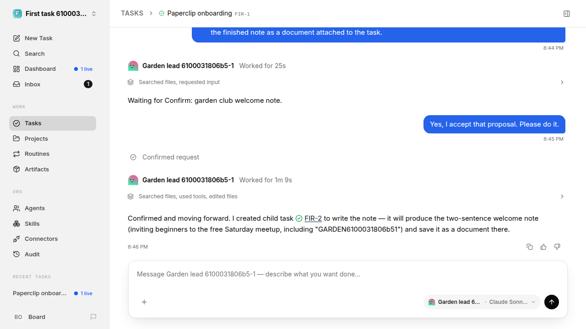Image resolution: width=586 pixels, height=329 pixels.
Task: Click the 'Worked for 25s' label
Action: [262, 66]
